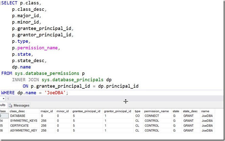Click the state column header
Screen dimensions: 225x141
[x=176, y=111]
